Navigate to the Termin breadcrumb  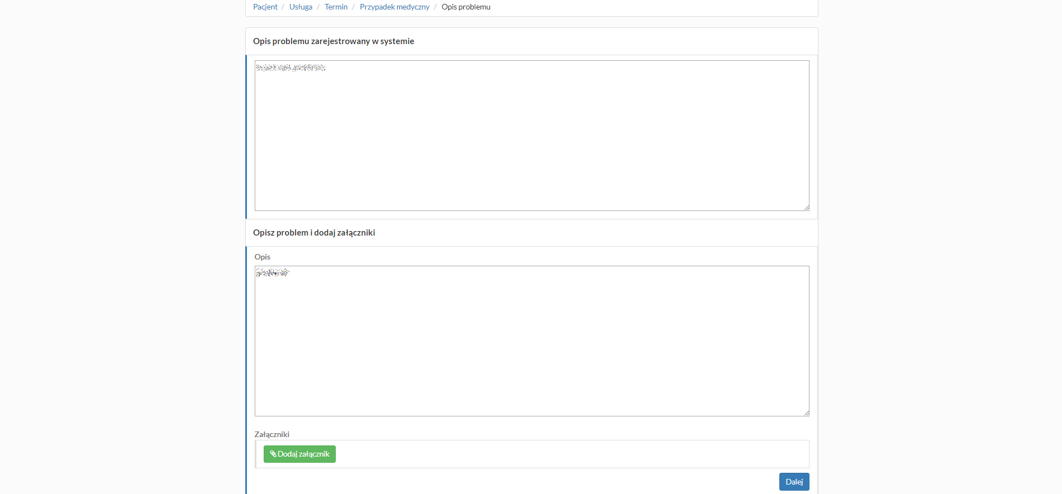336,7
